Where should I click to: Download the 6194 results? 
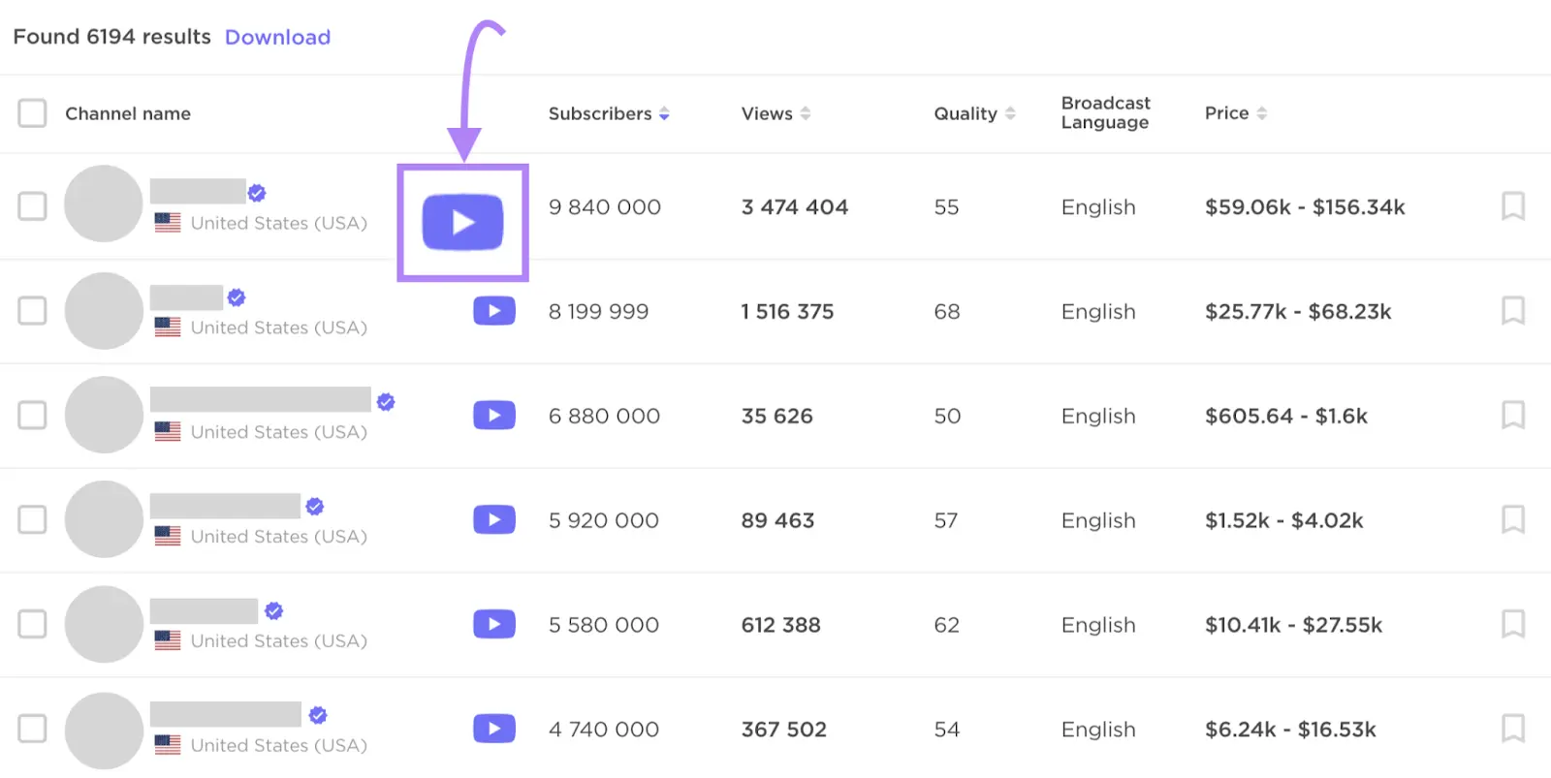[x=277, y=37]
